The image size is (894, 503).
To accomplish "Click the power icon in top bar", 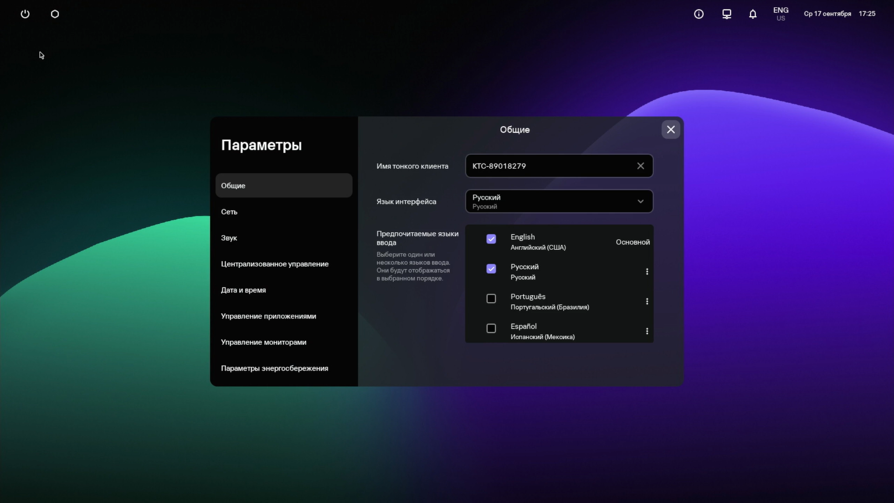I will [x=25, y=14].
